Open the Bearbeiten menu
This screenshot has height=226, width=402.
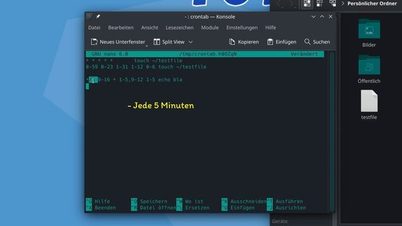point(121,28)
